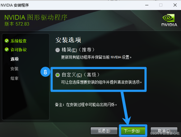Open the 系统检查 step in sidebar

[18, 41]
